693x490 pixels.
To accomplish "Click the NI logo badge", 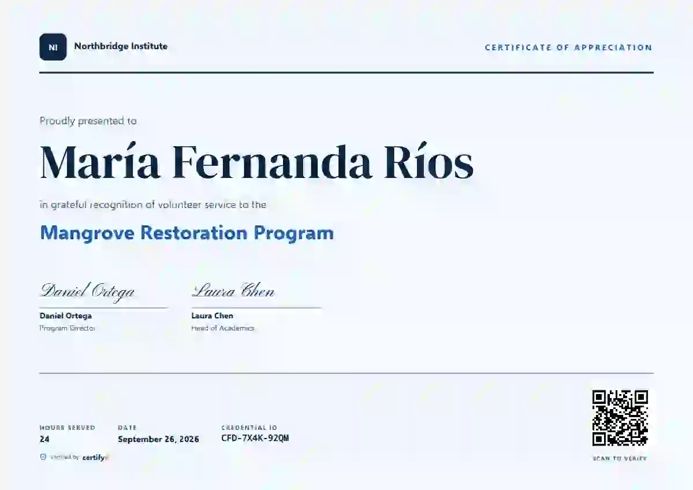I will tap(53, 47).
